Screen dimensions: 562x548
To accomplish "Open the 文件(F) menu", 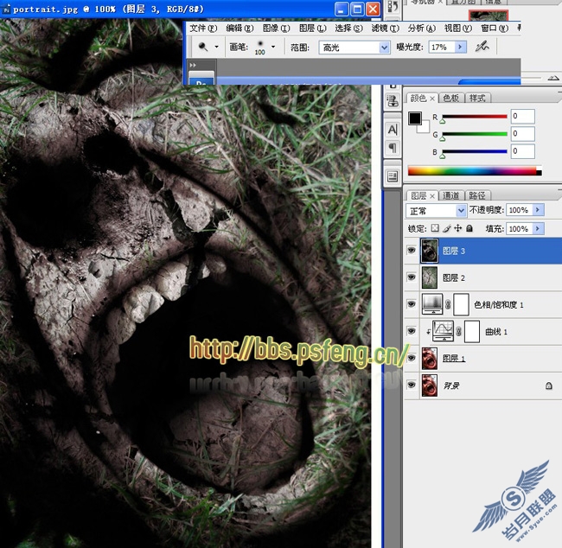I will pos(203,28).
